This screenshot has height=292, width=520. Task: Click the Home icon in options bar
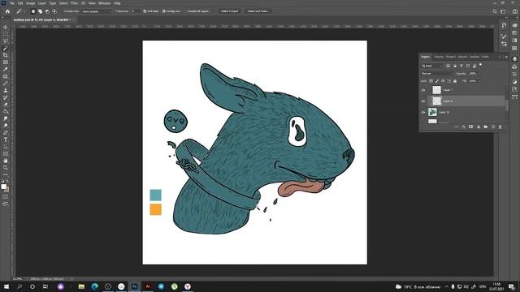[7, 11]
